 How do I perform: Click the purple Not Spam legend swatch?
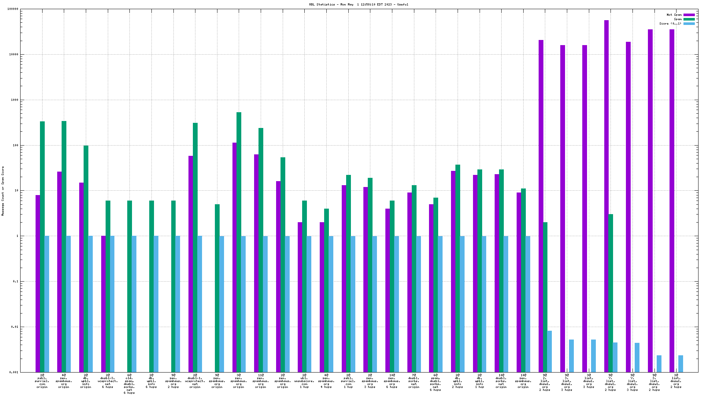point(689,15)
